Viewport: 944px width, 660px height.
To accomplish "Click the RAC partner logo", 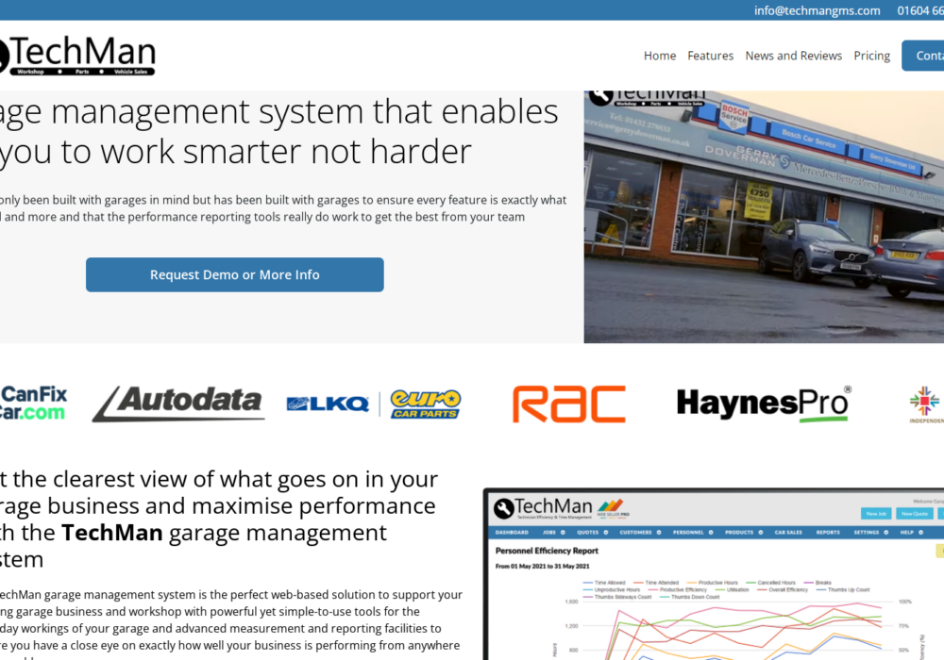I will pyautogui.click(x=569, y=404).
